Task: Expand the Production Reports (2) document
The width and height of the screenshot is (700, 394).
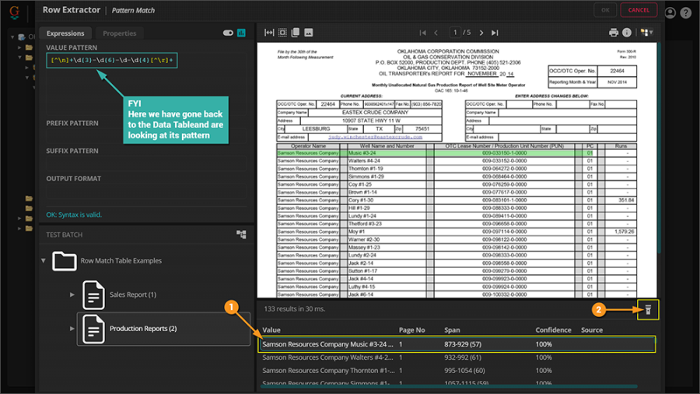Action: pos(72,329)
